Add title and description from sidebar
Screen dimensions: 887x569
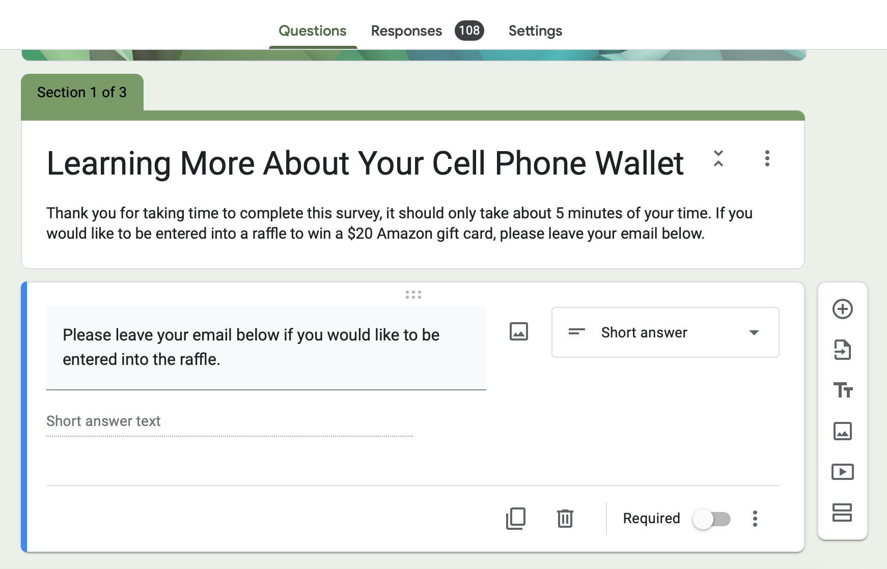(842, 390)
